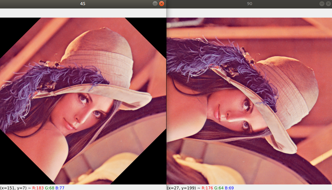Click the B:77 value in window 45 status bar
This screenshot has height=190, width=332.
pos(60,188)
